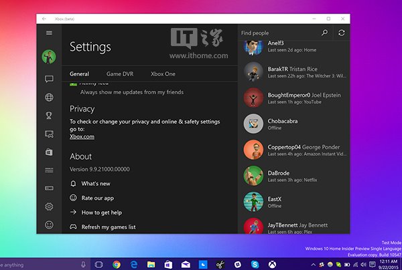
Task: Show hidden tray icons with the chevron
Action: click(314, 265)
